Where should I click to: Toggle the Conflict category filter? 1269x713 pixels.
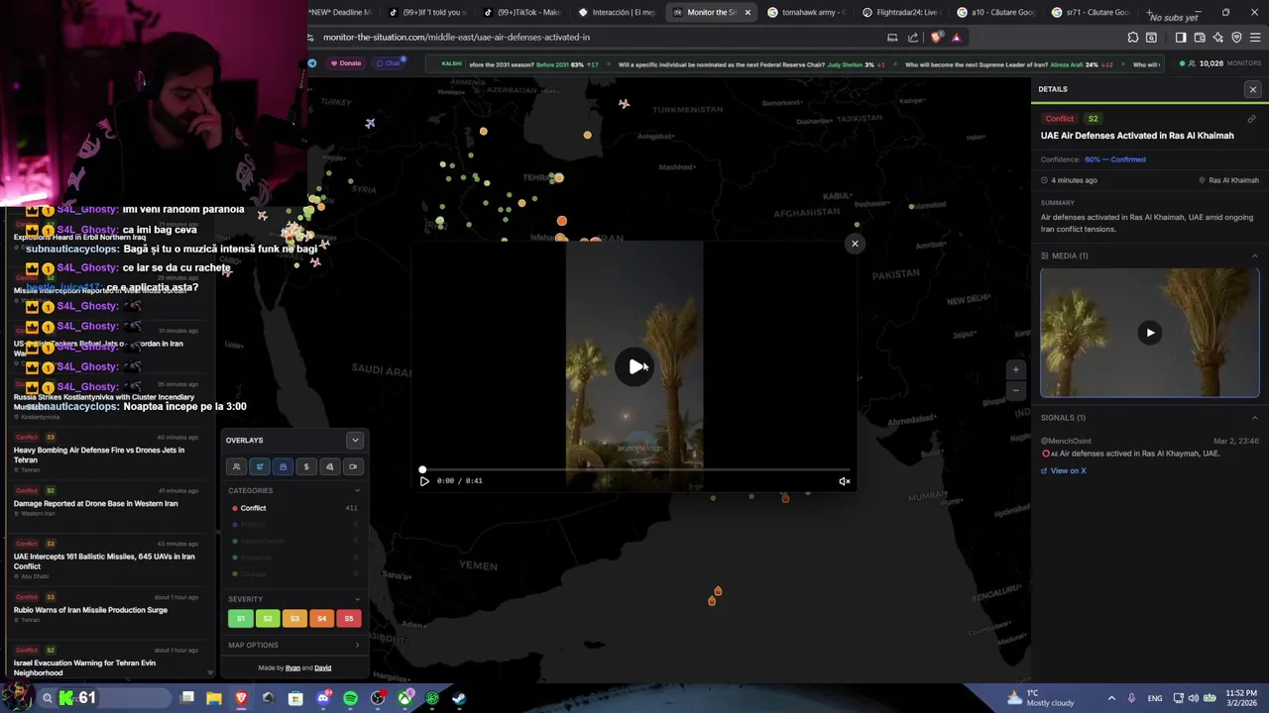click(x=293, y=508)
